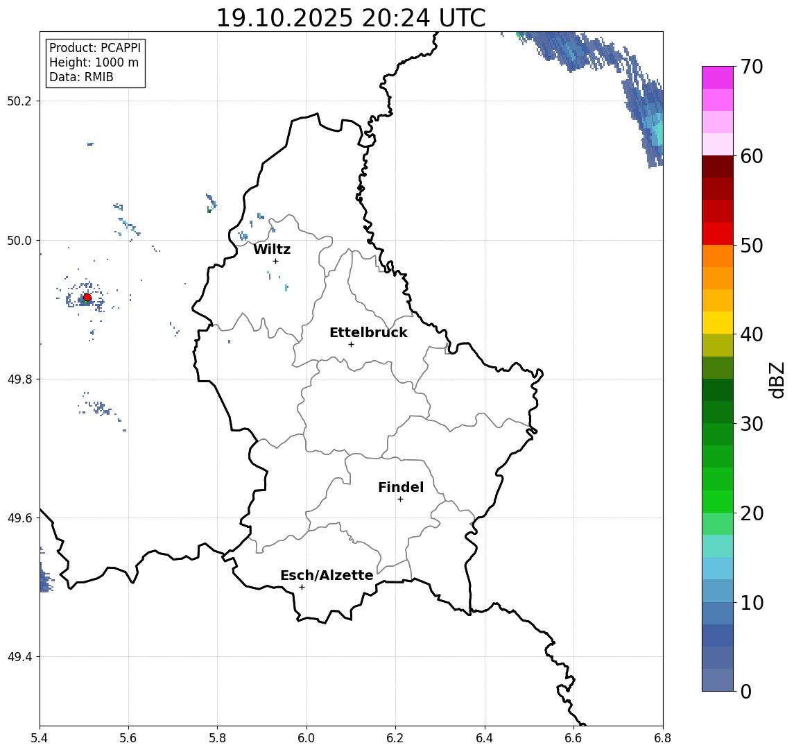Click the Findel label
The image size is (794, 752).
click(401, 487)
